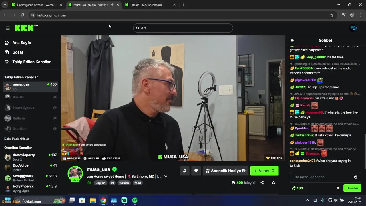The width and height of the screenshot is (366, 206).
Task: Click the report warning triangle icon
Action: (x=274, y=183)
